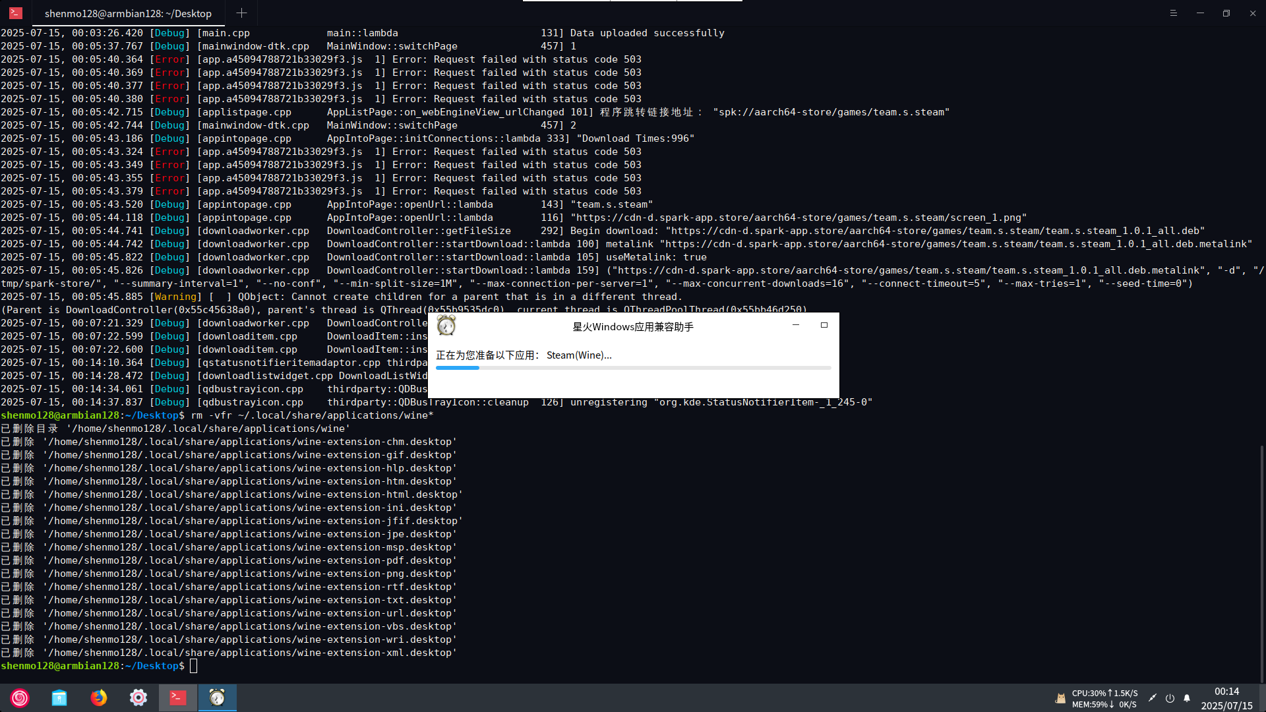Select the alarm clock taskbar item
The image size is (1266, 712).
pos(218,697)
